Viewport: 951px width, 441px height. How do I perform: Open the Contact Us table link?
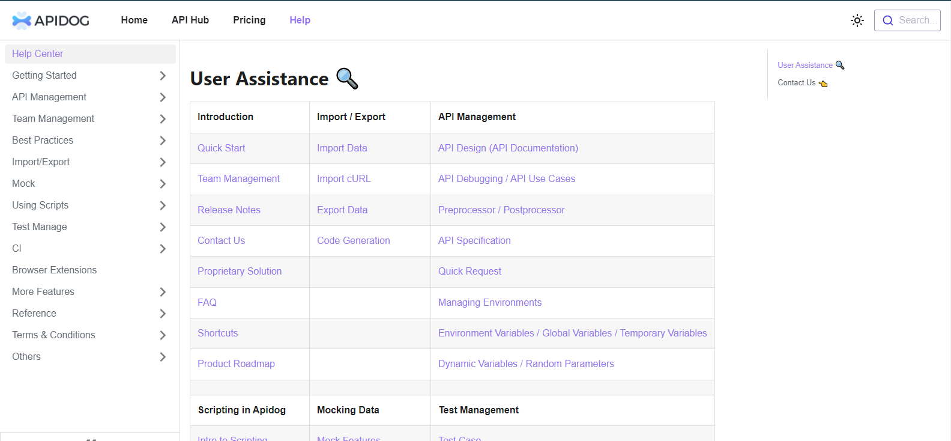click(221, 240)
